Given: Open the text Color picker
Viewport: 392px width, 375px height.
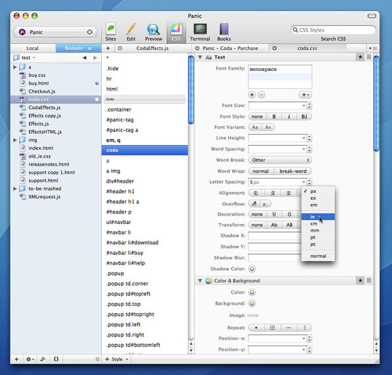Looking at the screenshot, I should coord(252,292).
